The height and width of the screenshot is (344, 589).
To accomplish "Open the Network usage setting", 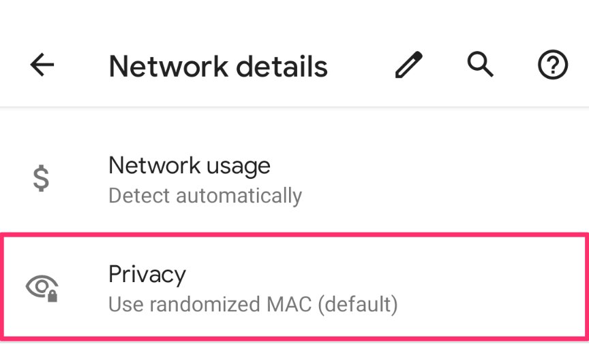I will pos(205,179).
